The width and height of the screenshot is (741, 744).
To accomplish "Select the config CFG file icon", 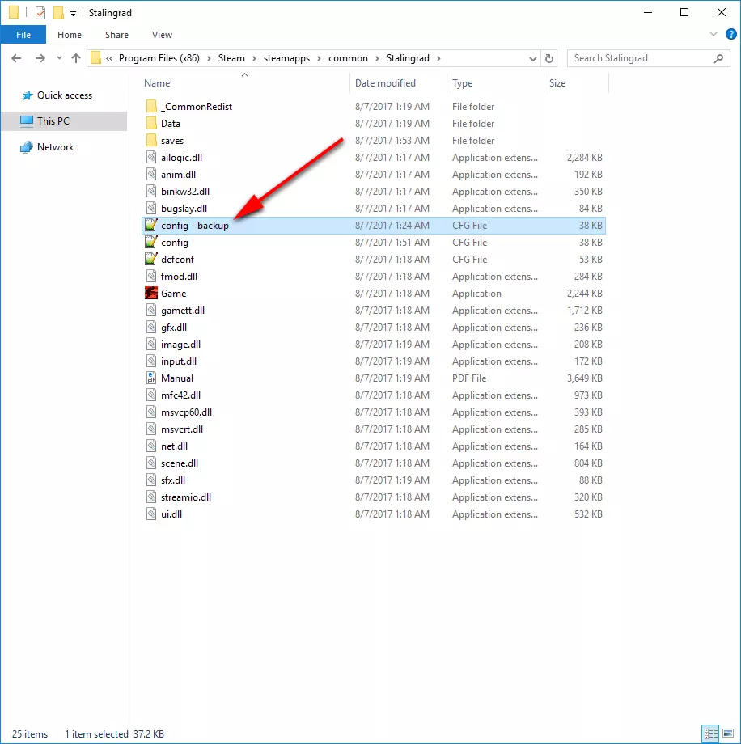I will tap(151, 243).
